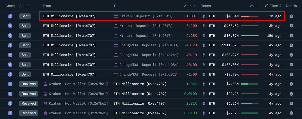302x119 pixels.
Task: Toggle the Time column sort arrows
Action: pos(280,6)
